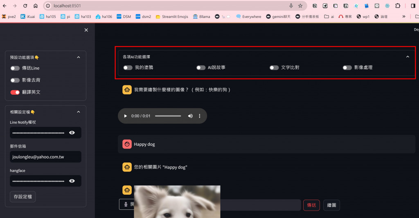Viewport: 419px width, 218px height.
Task: Play the audio clip
Action: coord(125,116)
